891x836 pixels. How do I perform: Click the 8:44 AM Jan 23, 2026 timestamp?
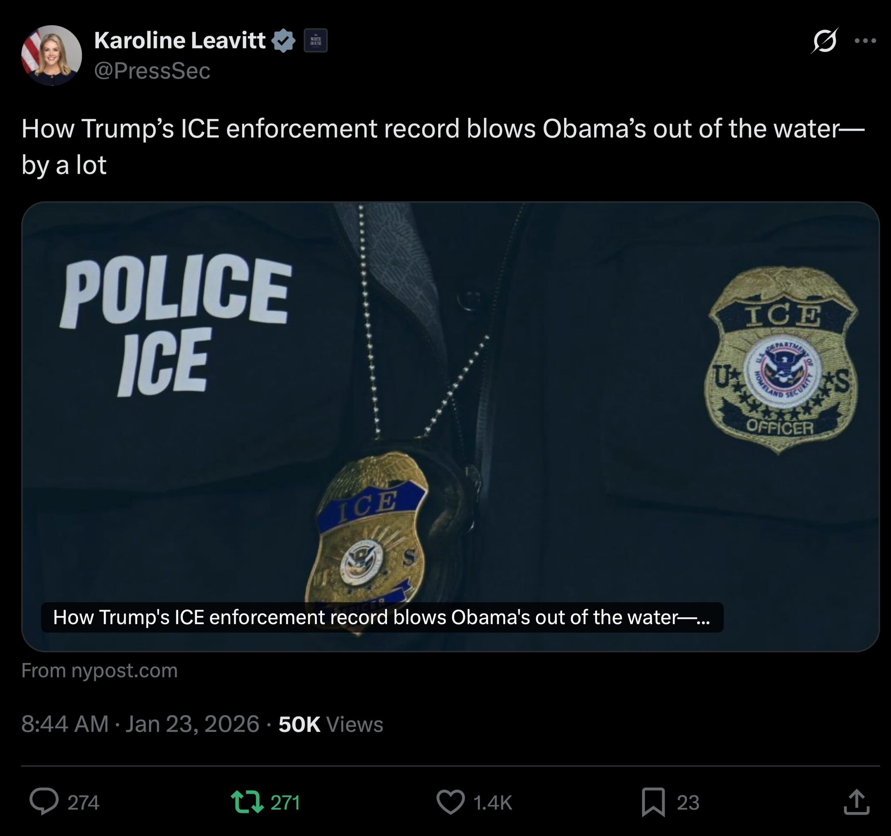pos(140,724)
